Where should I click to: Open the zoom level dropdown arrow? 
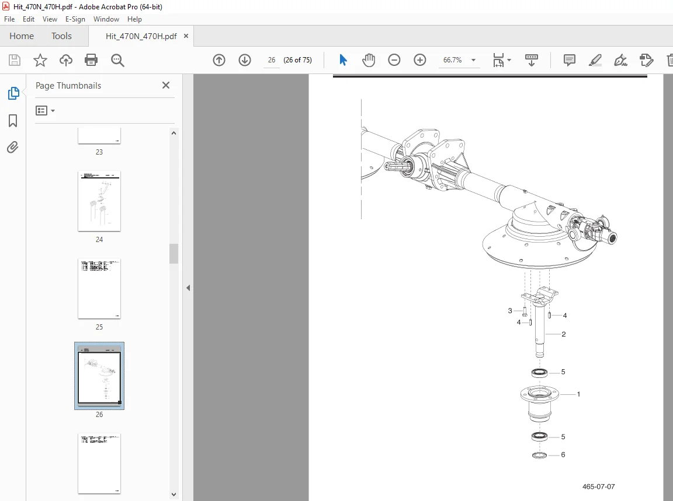pos(473,60)
